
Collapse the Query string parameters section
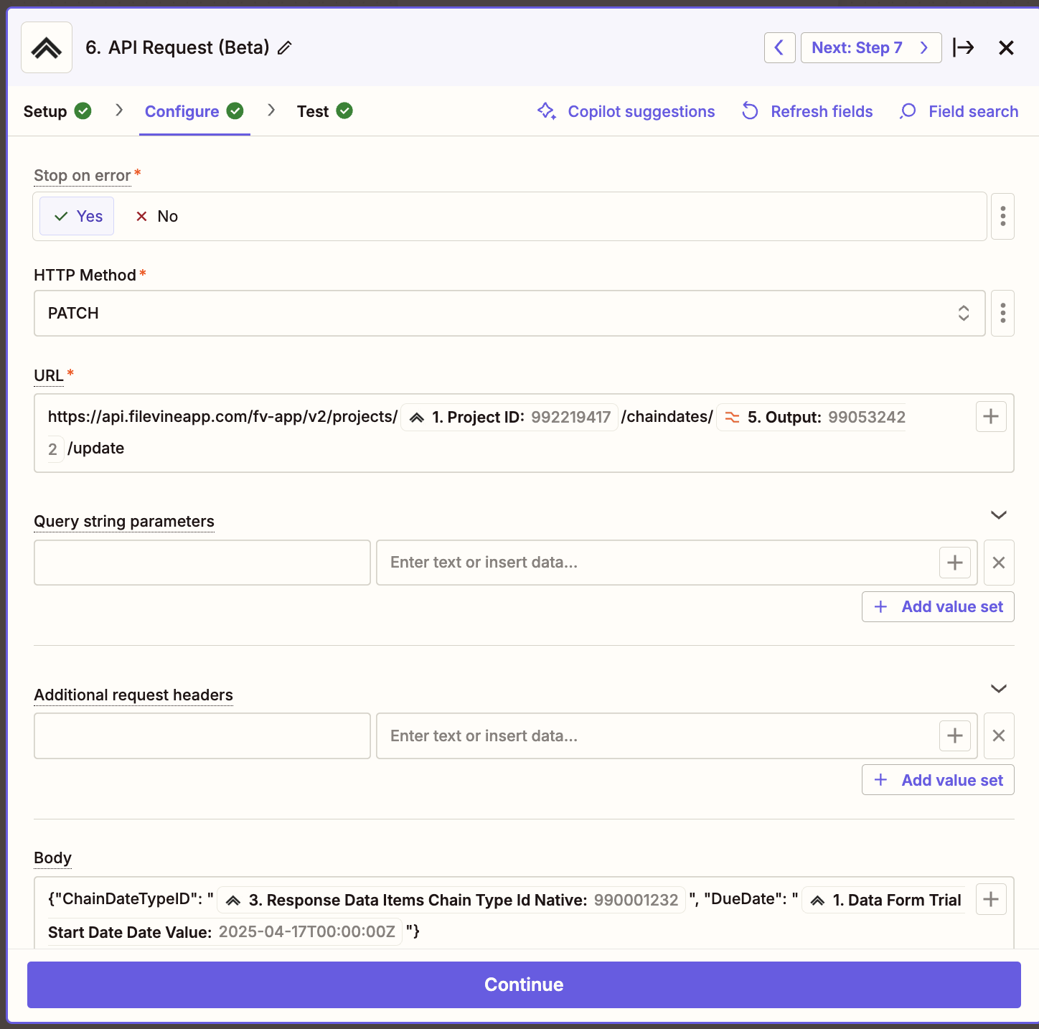[998, 515]
